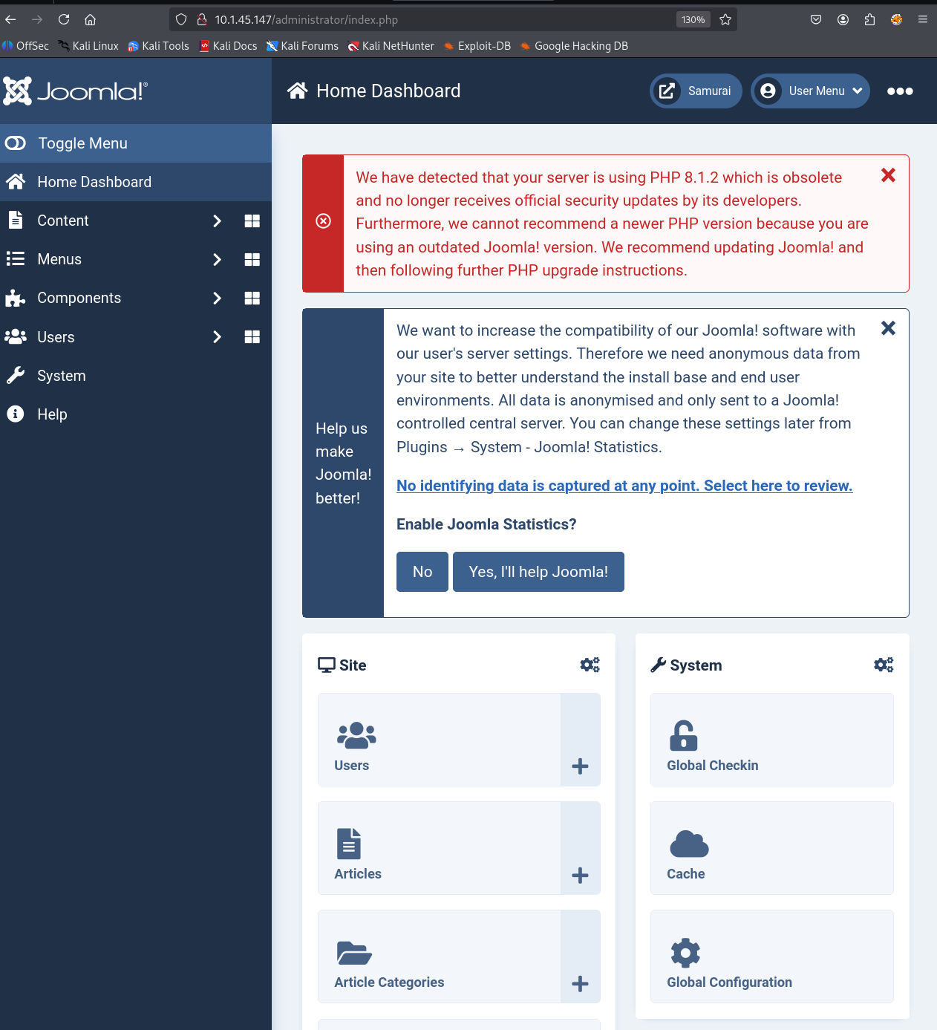Click the Site panel settings gears icon

point(590,665)
